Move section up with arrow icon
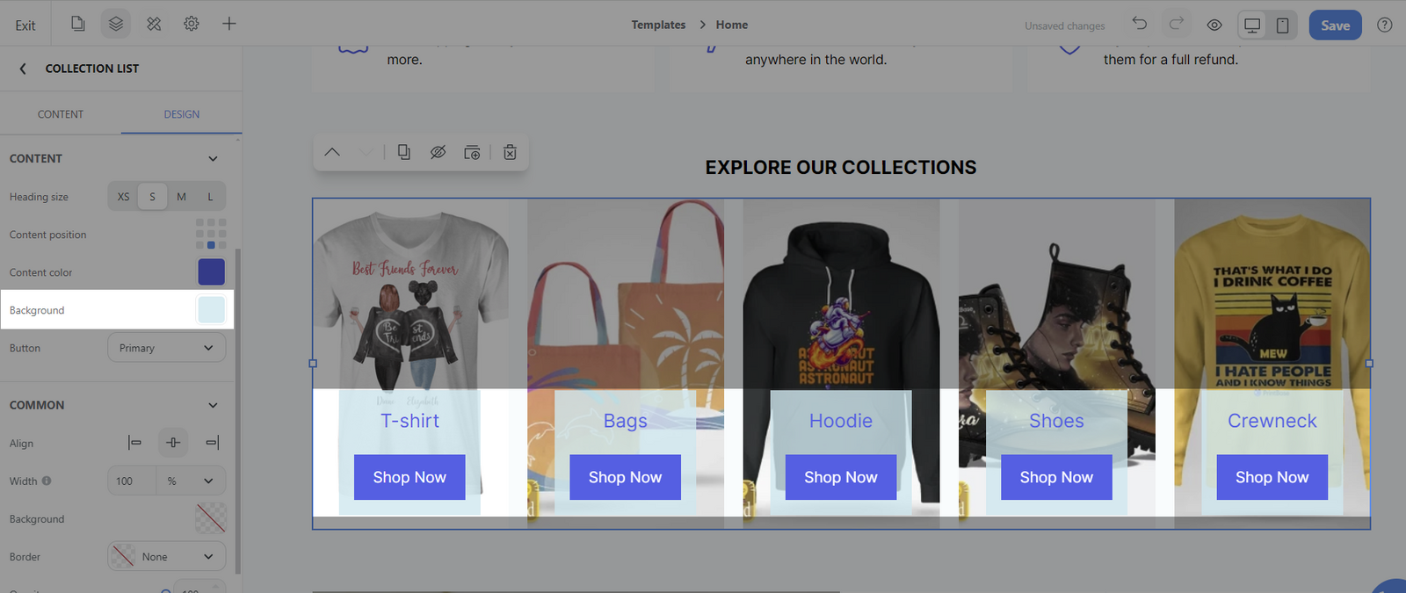This screenshot has width=1406, height=593. 332,152
